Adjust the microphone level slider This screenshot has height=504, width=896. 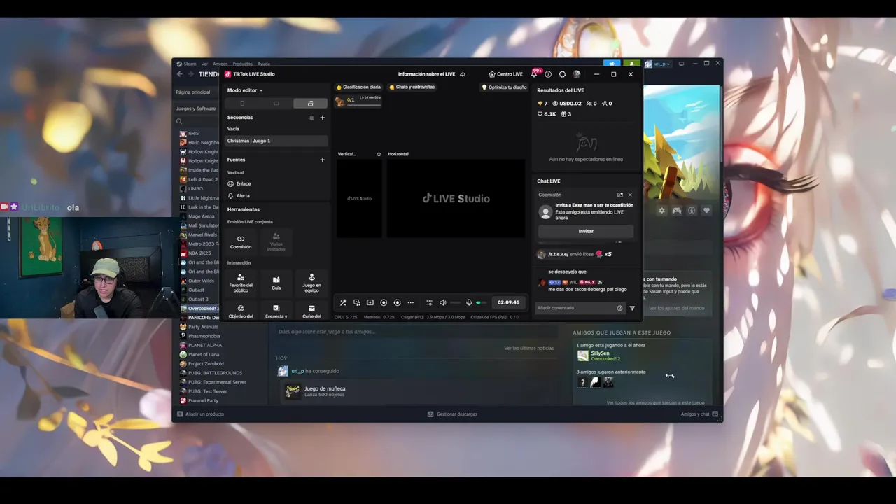tap(482, 302)
